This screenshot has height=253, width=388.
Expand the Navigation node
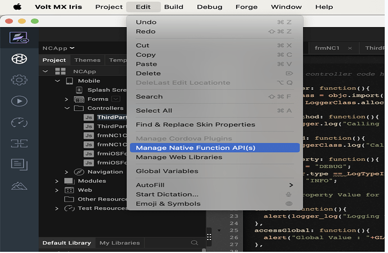(66, 172)
